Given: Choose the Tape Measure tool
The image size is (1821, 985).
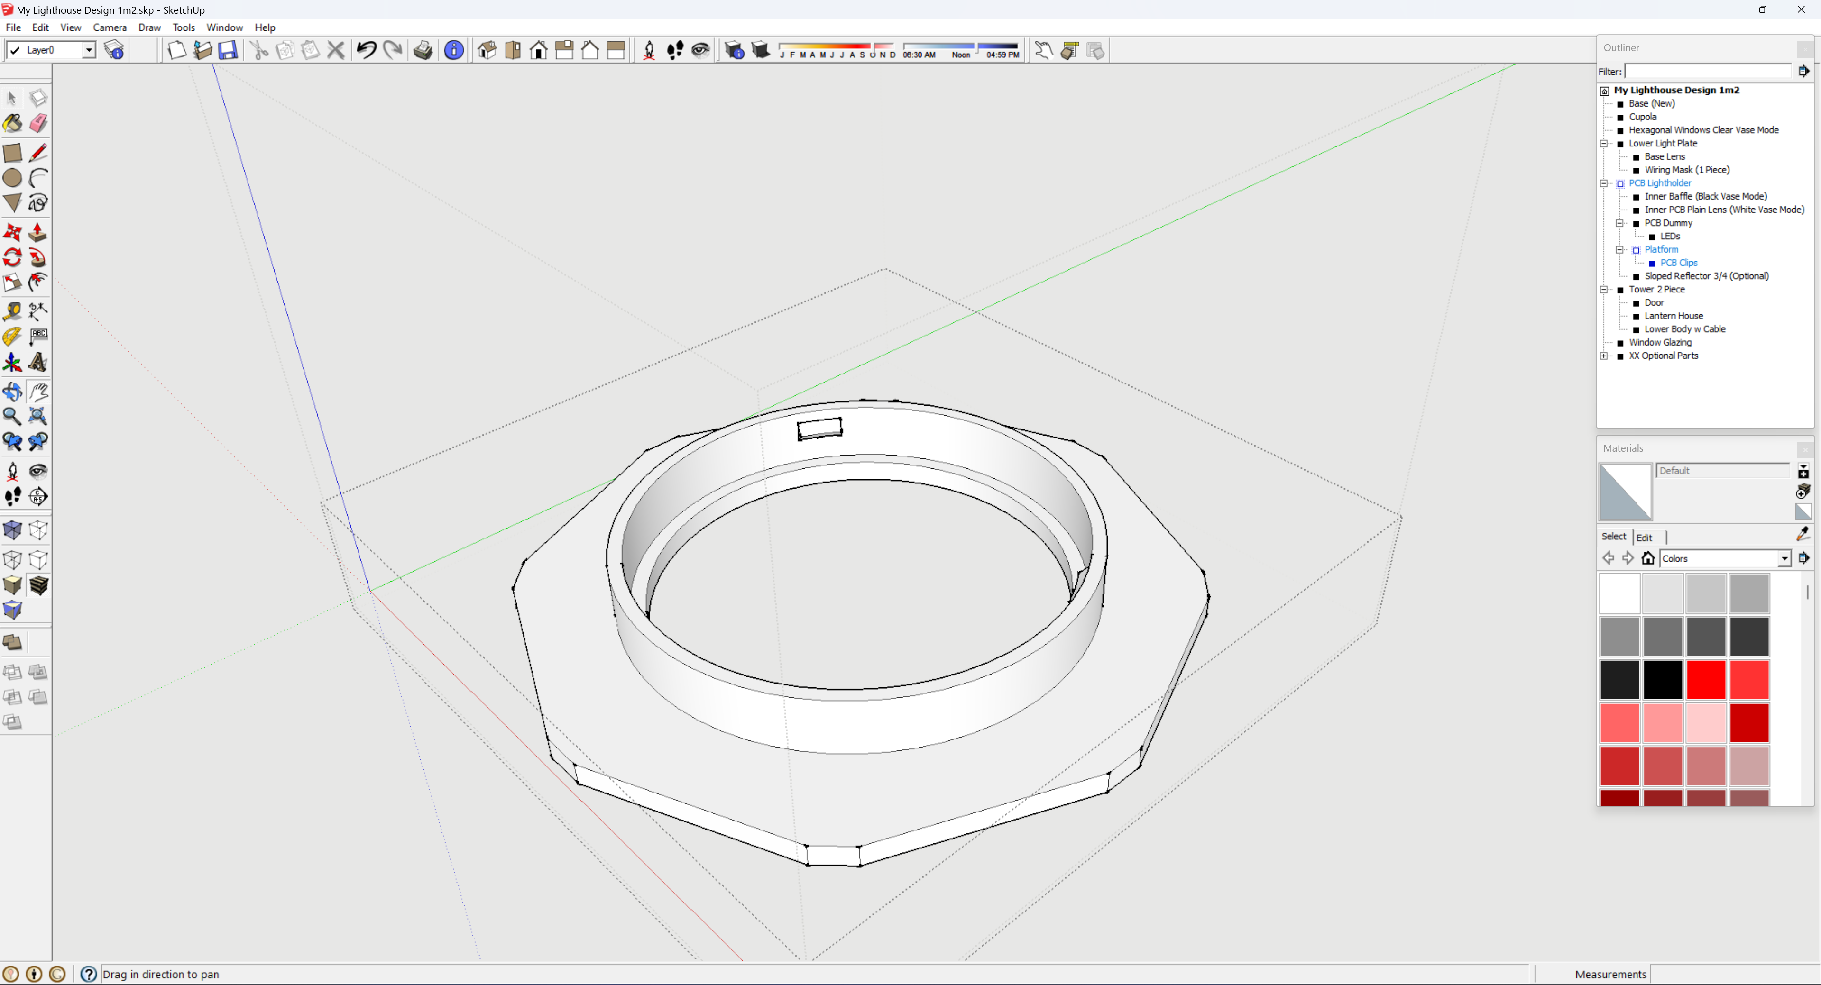Looking at the screenshot, I should tap(13, 311).
